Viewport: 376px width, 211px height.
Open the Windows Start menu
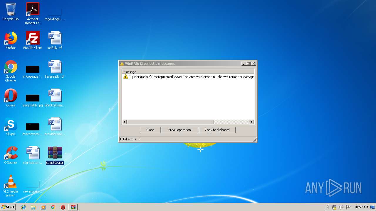pyautogui.click(x=8, y=207)
